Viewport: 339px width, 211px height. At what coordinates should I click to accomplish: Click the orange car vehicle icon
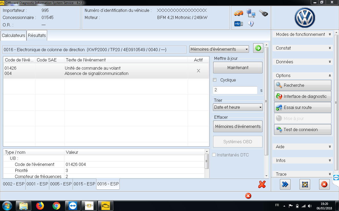tap(238, 13)
